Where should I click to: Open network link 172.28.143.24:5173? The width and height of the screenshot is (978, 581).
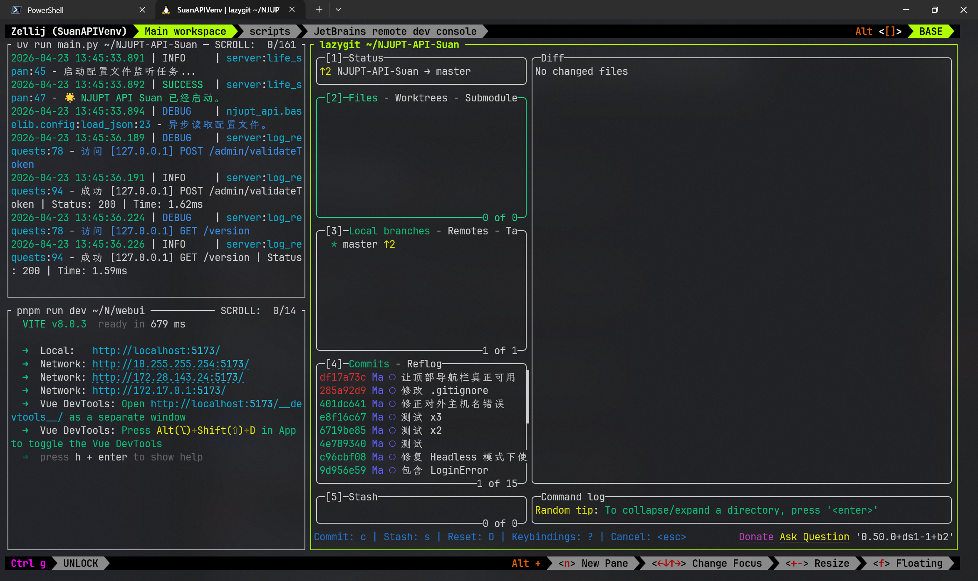click(x=168, y=377)
